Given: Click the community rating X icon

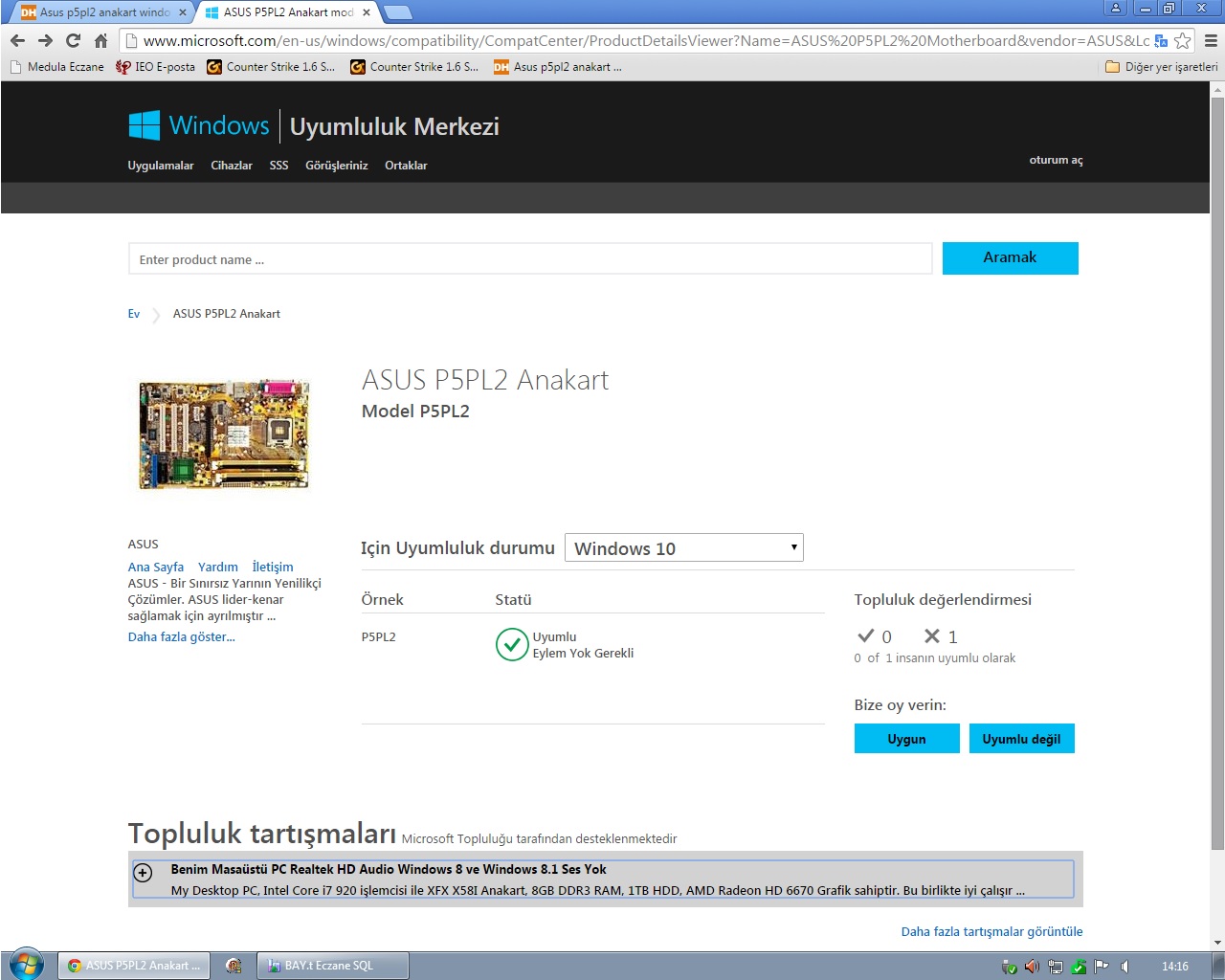Looking at the screenshot, I should click(932, 635).
